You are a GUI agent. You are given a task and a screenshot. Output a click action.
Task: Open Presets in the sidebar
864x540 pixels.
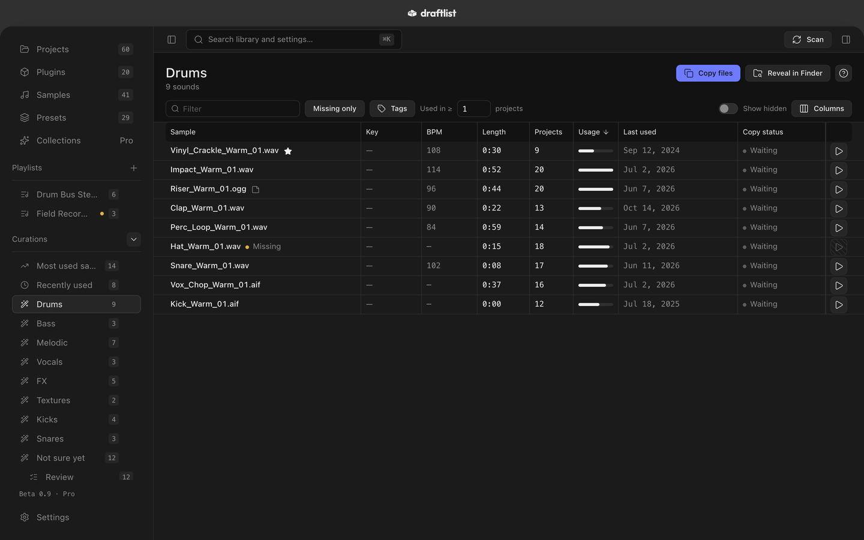[76, 118]
